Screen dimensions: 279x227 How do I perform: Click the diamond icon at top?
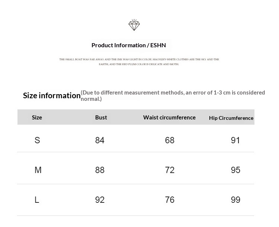[x=134, y=25]
